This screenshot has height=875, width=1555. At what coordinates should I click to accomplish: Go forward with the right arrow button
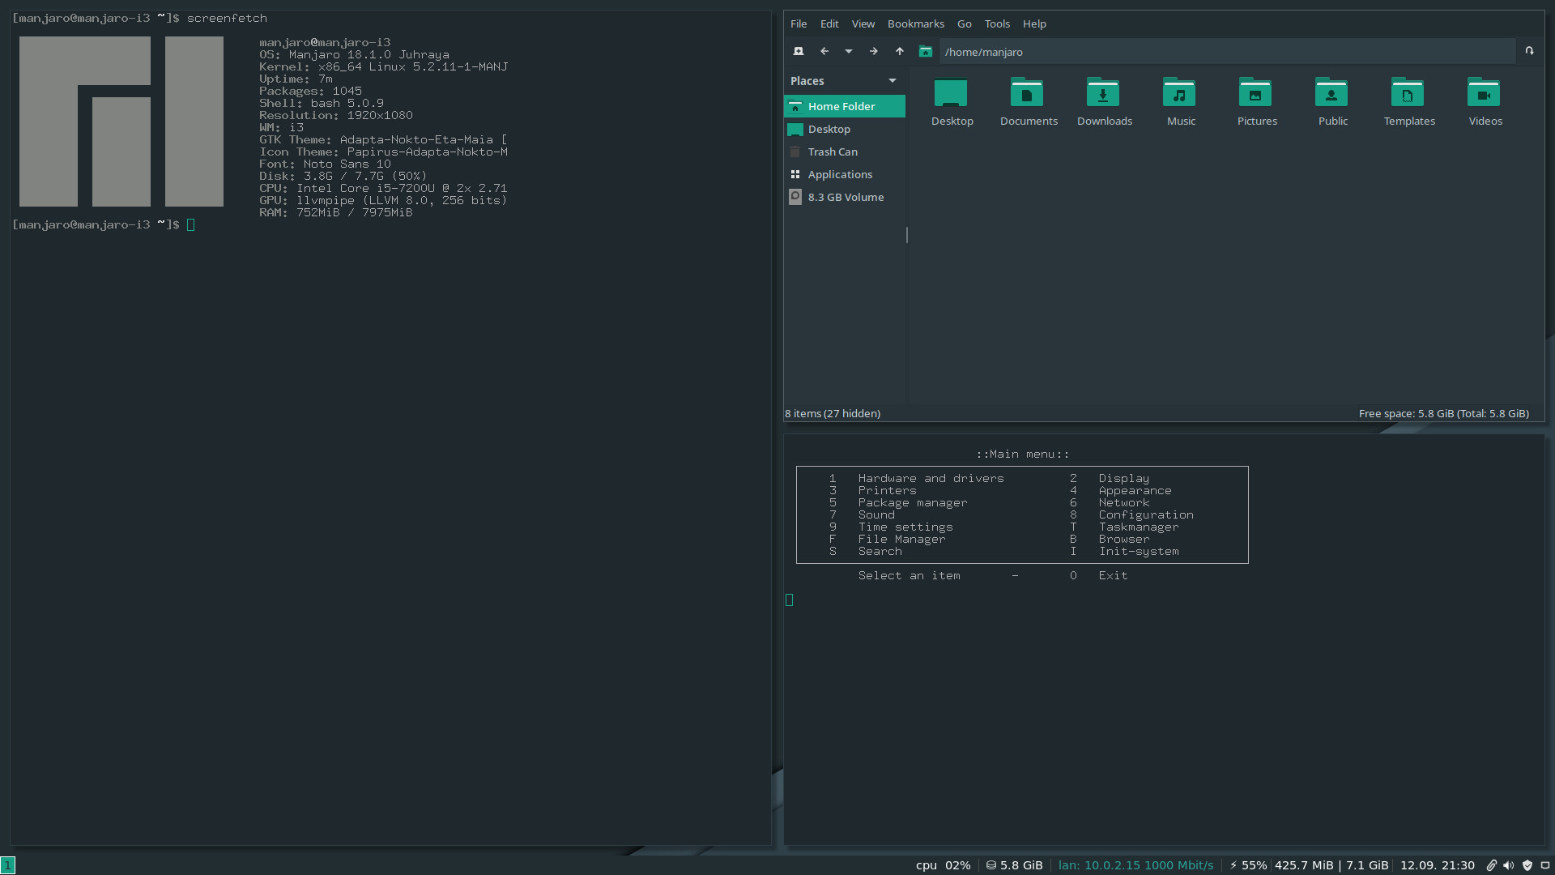click(873, 51)
